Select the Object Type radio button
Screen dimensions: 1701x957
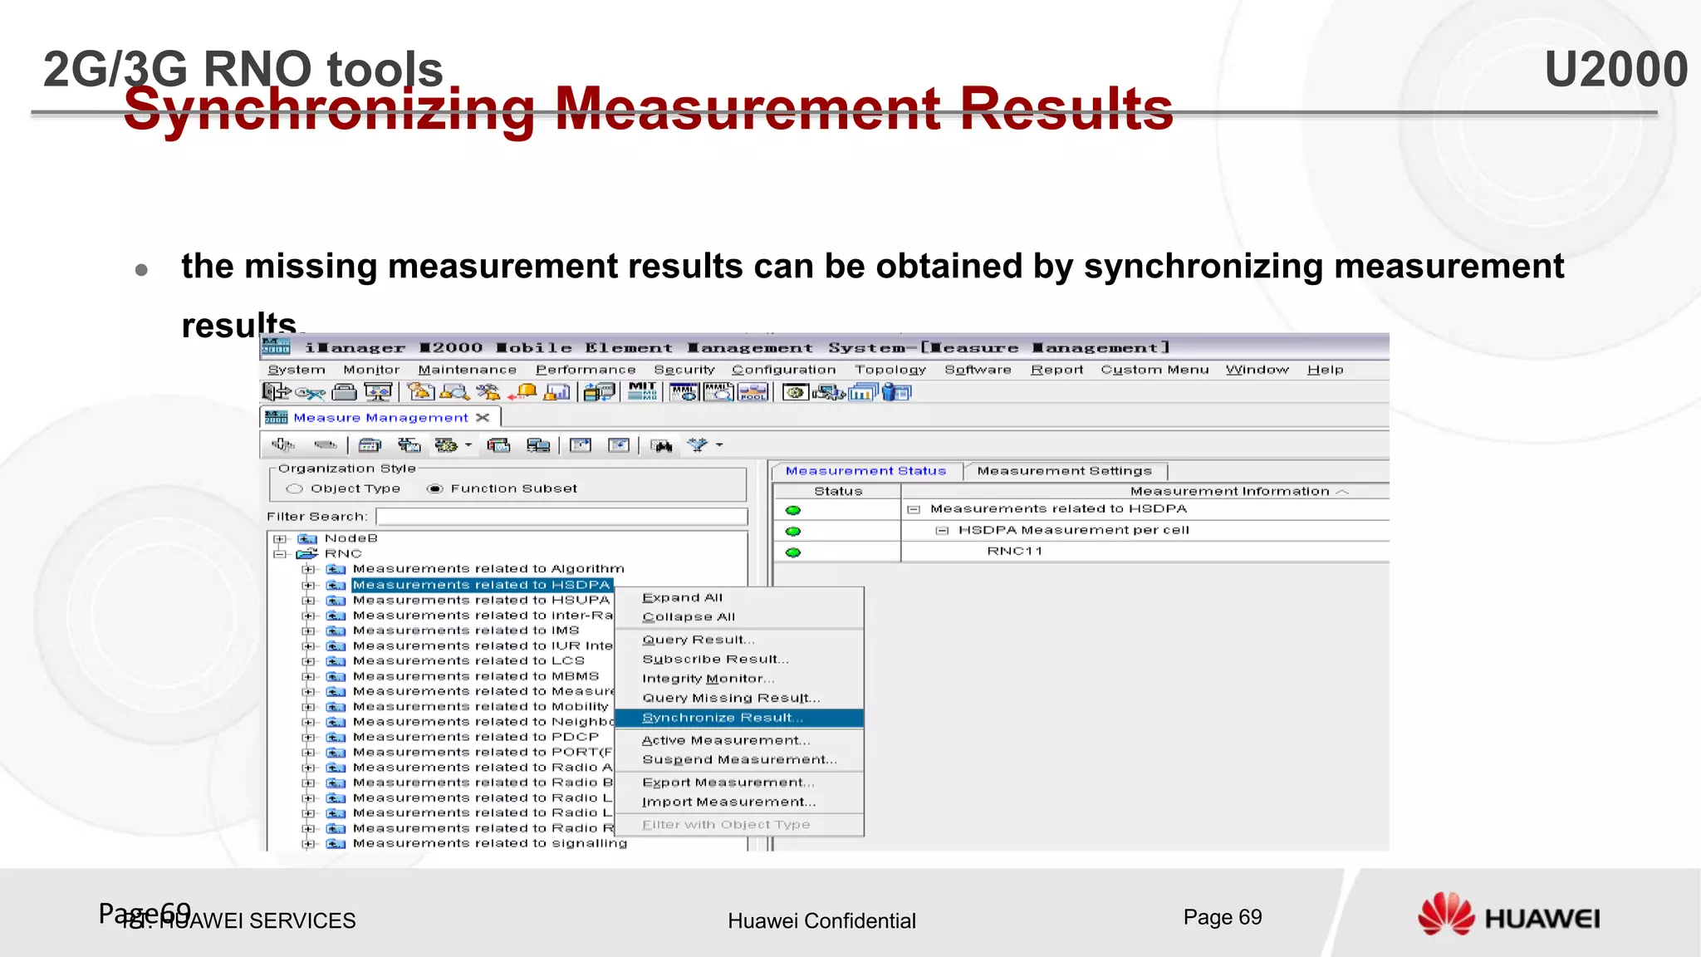pyautogui.click(x=295, y=488)
